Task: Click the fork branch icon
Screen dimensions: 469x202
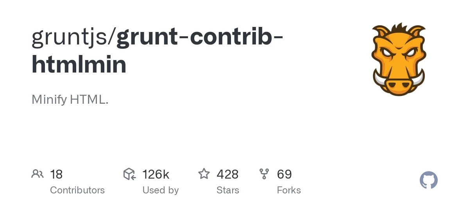Action: 264,174
